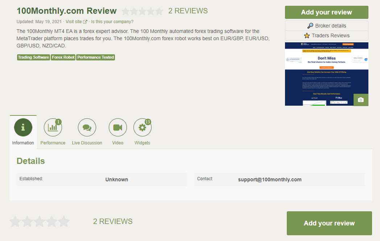380x241 pixels.
Task: Click the Established value Unknown
Action: click(x=116, y=179)
